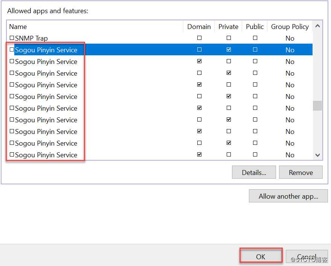Check Domain in the highlighted Sogou Pinyin row
Screen dimensions: 331x266
click(199, 50)
